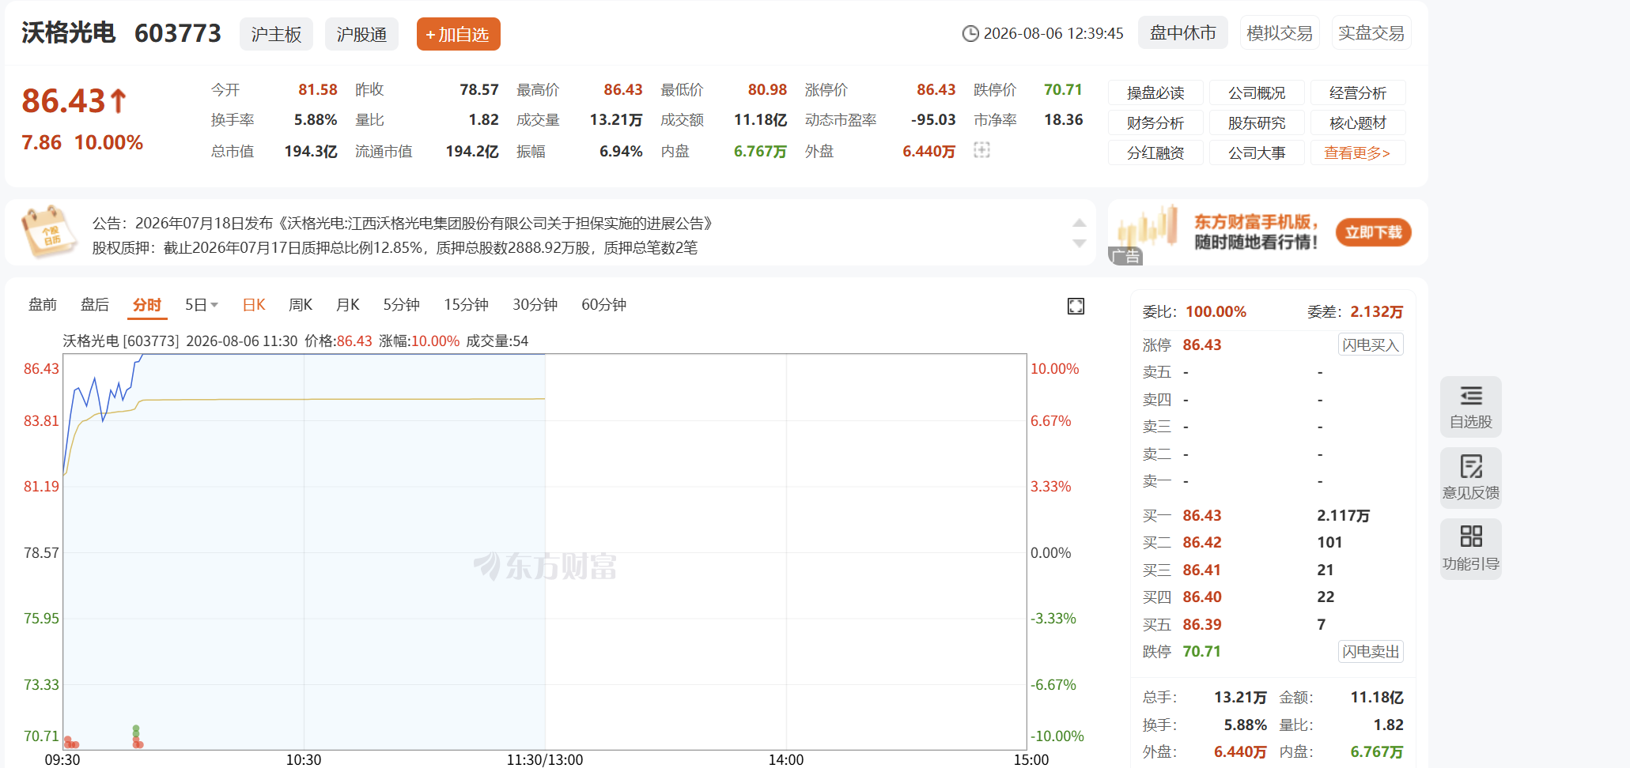Click 查看更多> link

[1358, 152]
